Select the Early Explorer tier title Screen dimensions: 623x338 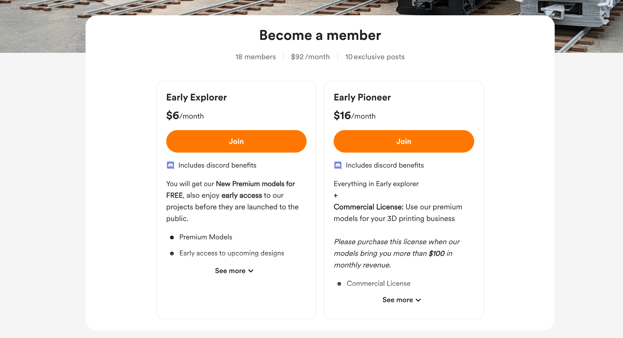tap(197, 97)
